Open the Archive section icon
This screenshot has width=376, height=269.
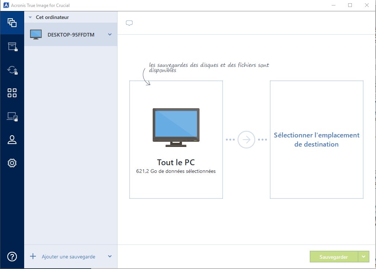coord(12,46)
